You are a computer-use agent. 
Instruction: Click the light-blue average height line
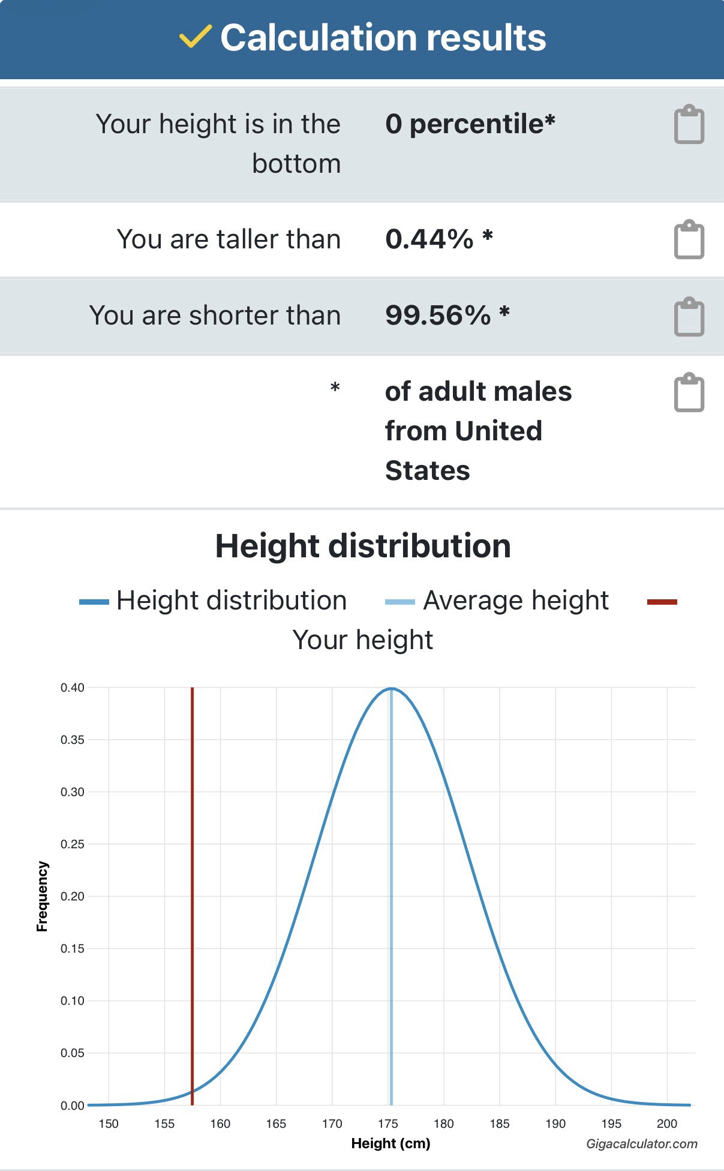point(391,900)
